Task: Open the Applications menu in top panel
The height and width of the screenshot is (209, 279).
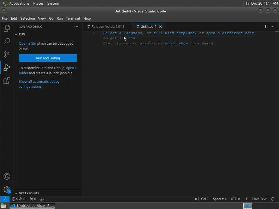Action: pos(19,3)
